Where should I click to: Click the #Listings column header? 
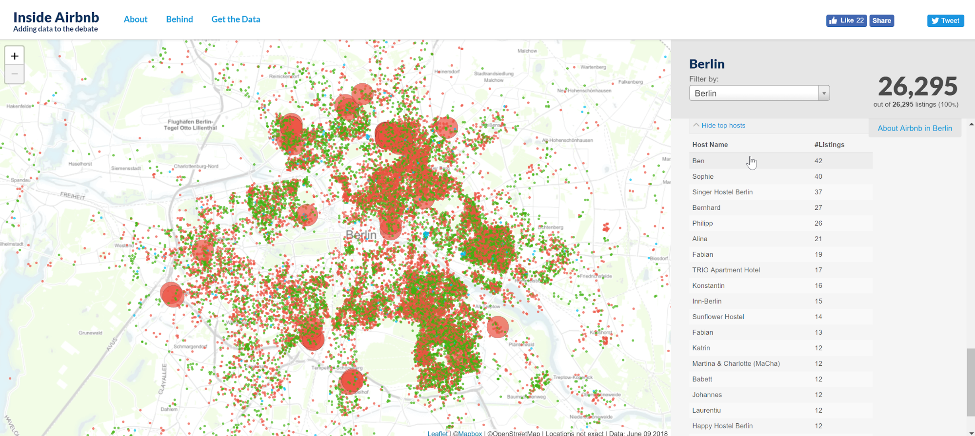pos(829,145)
